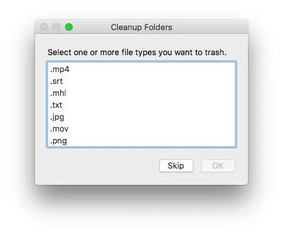
Task: Click the greyed-out close window button
Action: (44, 27)
